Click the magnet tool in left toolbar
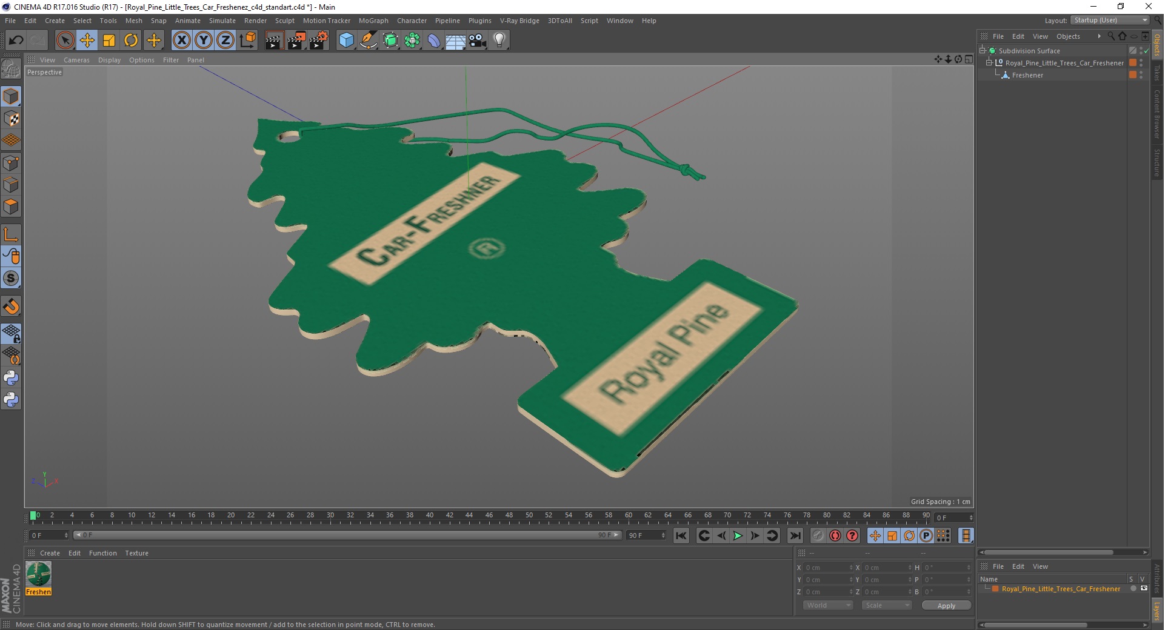The image size is (1165, 630). (11, 307)
